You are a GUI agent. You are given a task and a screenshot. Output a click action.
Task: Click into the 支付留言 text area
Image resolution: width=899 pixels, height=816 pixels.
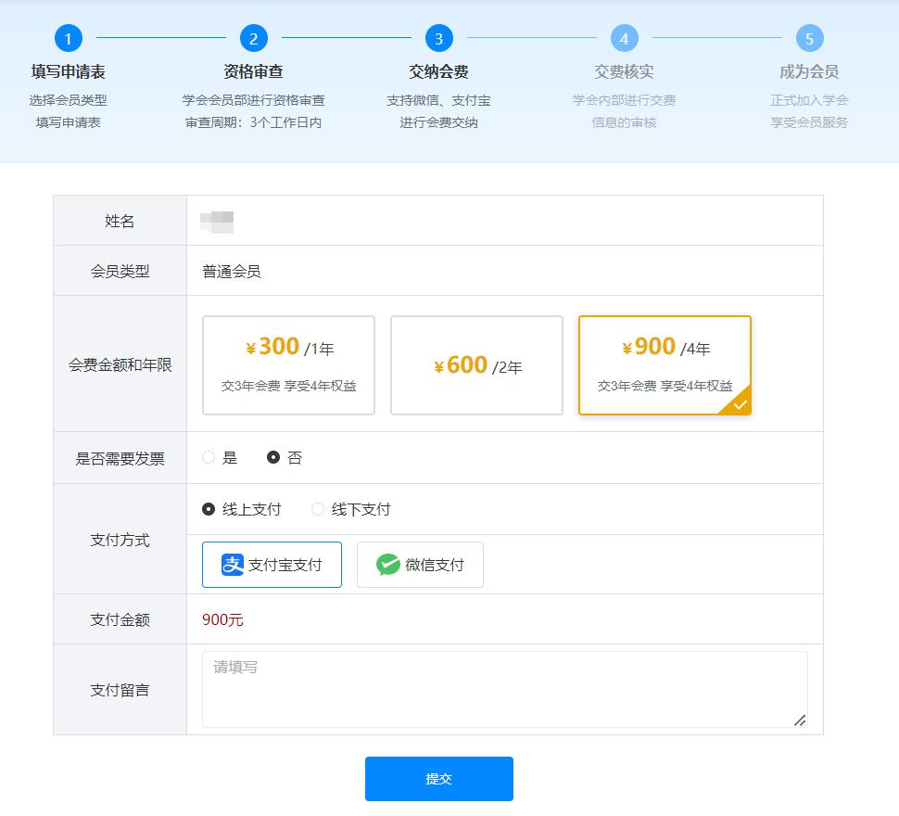pos(504,689)
